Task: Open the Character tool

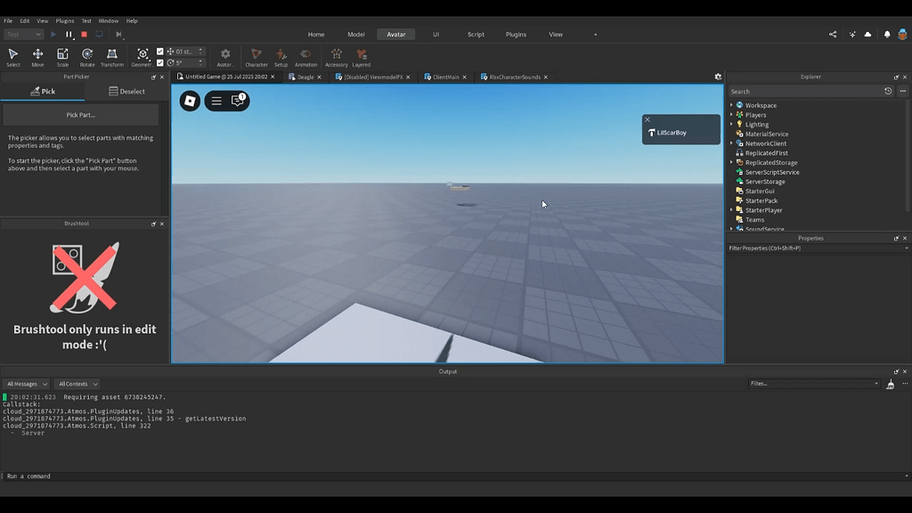Action: [x=256, y=57]
